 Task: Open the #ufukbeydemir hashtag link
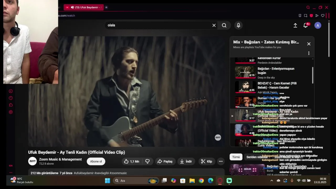83,173
